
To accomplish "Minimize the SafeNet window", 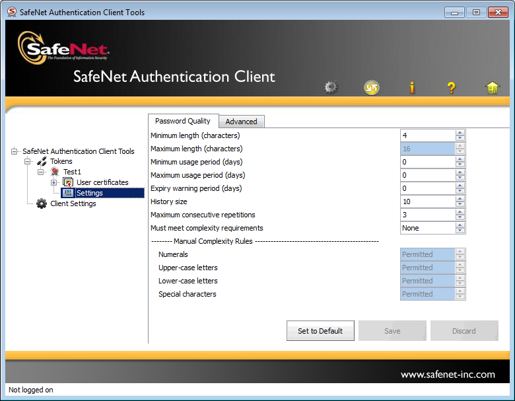I will pyautogui.click(x=454, y=13).
